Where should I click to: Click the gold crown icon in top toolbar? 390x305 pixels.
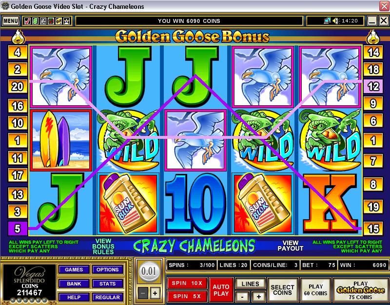[x=67, y=21]
